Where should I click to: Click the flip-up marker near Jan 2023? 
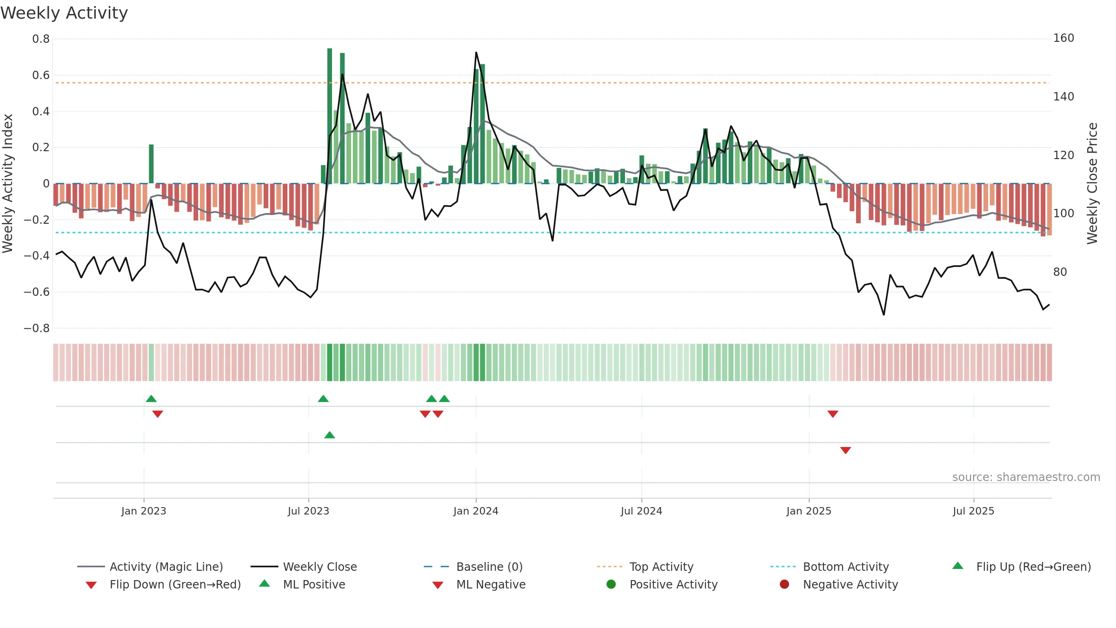click(151, 399)
